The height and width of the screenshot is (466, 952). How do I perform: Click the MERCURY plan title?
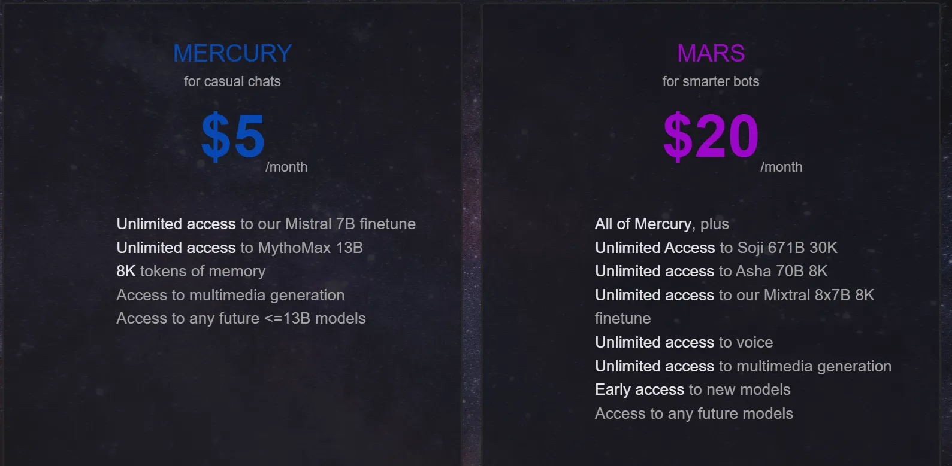[232, 53]
